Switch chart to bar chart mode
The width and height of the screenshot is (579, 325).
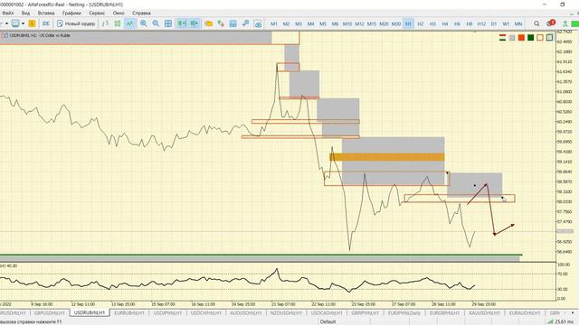point(105,23)
